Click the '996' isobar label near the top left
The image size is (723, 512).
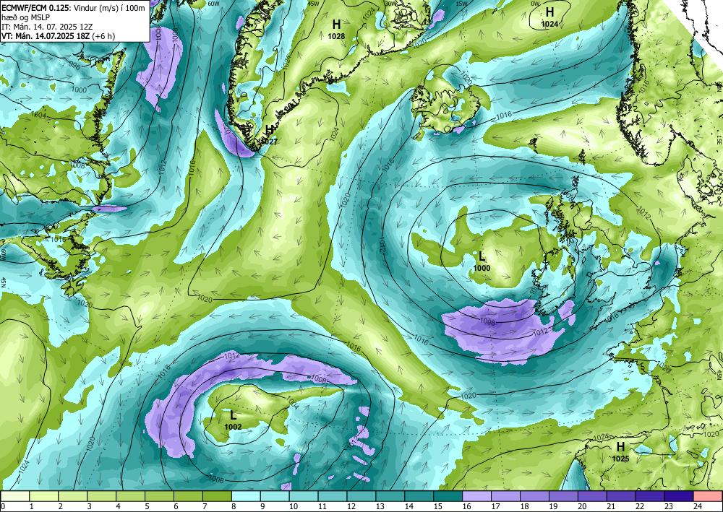click(x=74, y=67)
